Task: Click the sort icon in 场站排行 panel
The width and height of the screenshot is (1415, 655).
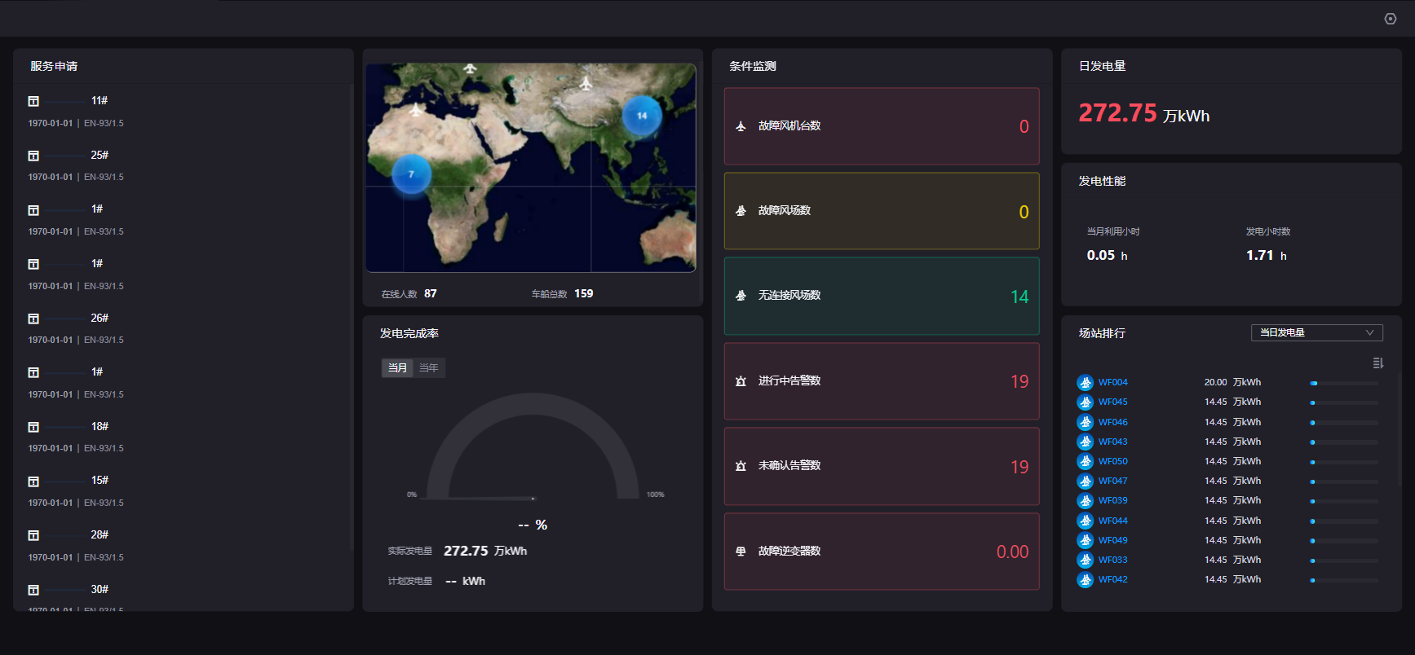Action: [x=1377, y=363]
